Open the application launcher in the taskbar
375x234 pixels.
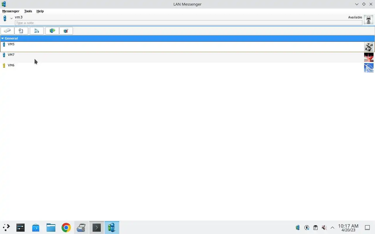(x=6, y=227)
